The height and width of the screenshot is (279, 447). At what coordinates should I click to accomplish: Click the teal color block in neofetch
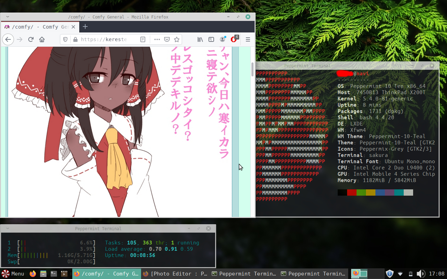[x=399, y=193]
